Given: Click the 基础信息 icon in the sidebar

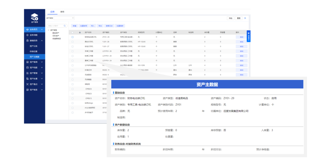Looking at the screenshot, I should (27, 41).
